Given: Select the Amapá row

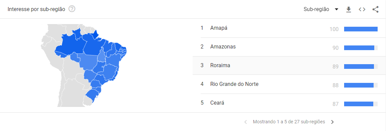Looking at the screenshot, I should click(x=289, y=28).
